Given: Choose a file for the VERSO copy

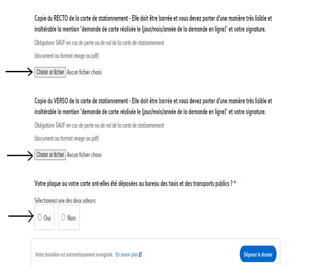Looking at the screenshot, I should pyautogui.click(x=50, y=155).
